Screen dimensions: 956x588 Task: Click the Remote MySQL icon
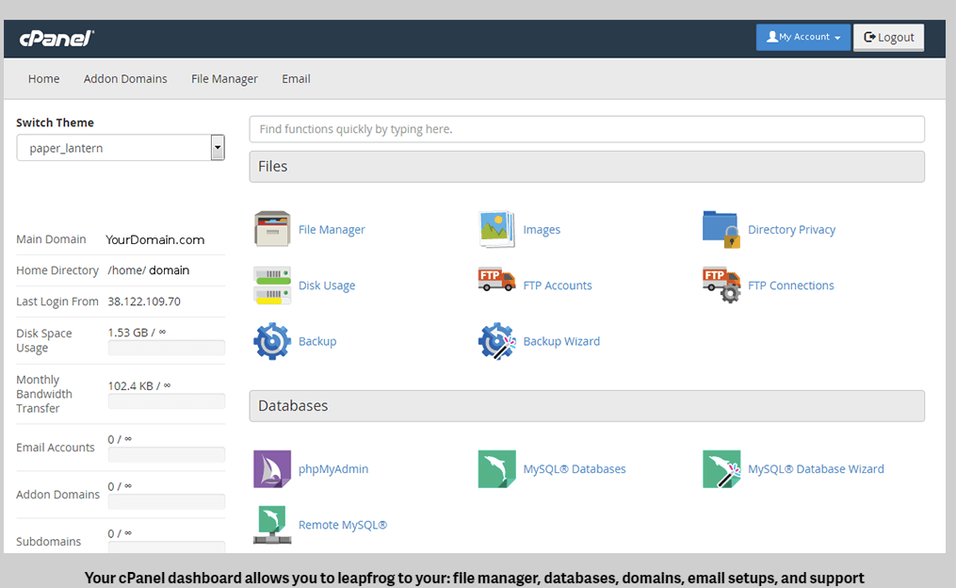pyautogui.click(x=272, y=525)
